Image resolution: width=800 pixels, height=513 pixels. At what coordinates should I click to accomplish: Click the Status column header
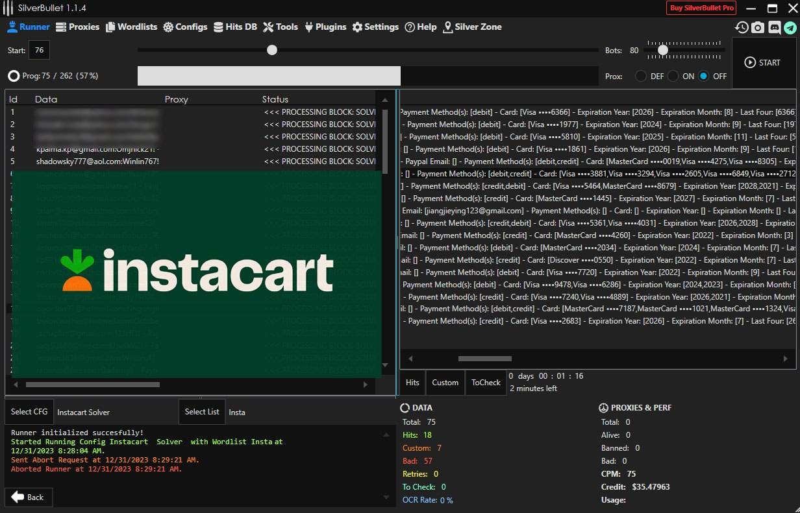[275, 99]
